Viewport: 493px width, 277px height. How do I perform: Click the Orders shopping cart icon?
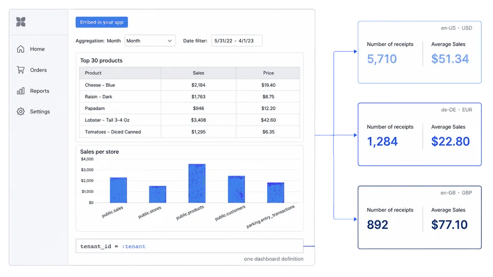pos(21,70)
